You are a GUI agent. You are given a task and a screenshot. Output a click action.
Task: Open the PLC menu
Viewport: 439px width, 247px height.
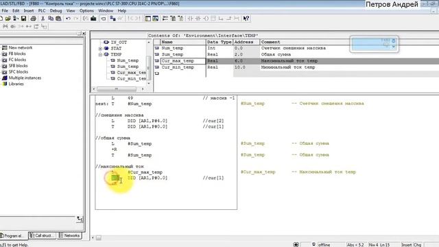pos(42,11)
